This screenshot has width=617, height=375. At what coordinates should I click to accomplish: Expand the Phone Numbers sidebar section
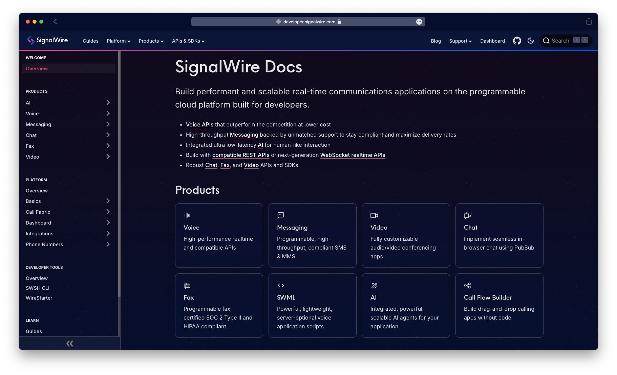tap(108, 244)
